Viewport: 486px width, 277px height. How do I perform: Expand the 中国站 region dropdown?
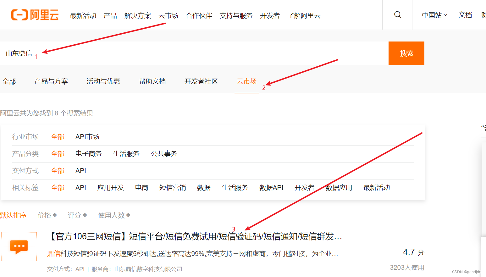point(435,15)
